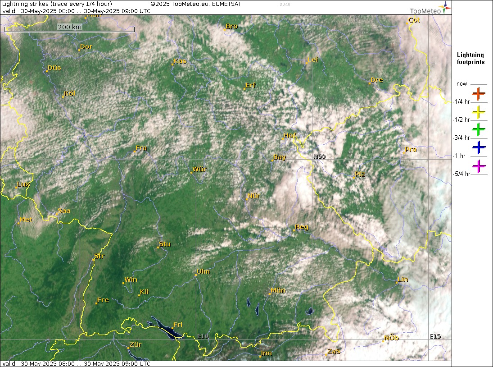The height and width of the screenshot is (367, 493).
Task: Click the 'Wür' city label
Action: [199, 169]
